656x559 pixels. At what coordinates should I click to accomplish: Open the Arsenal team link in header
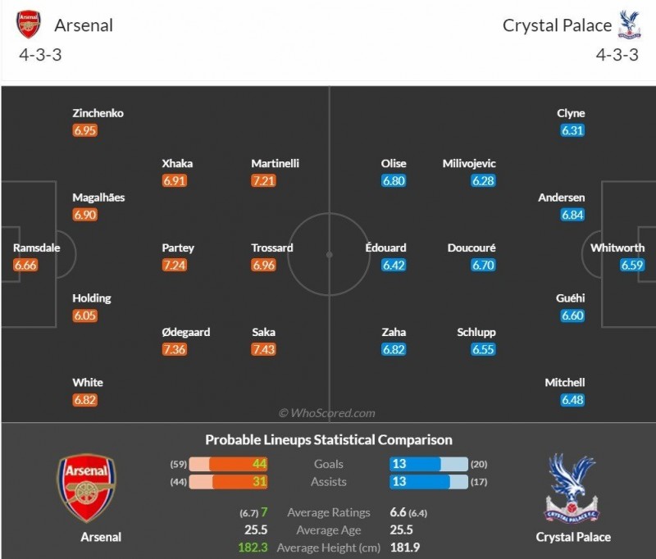84,25
